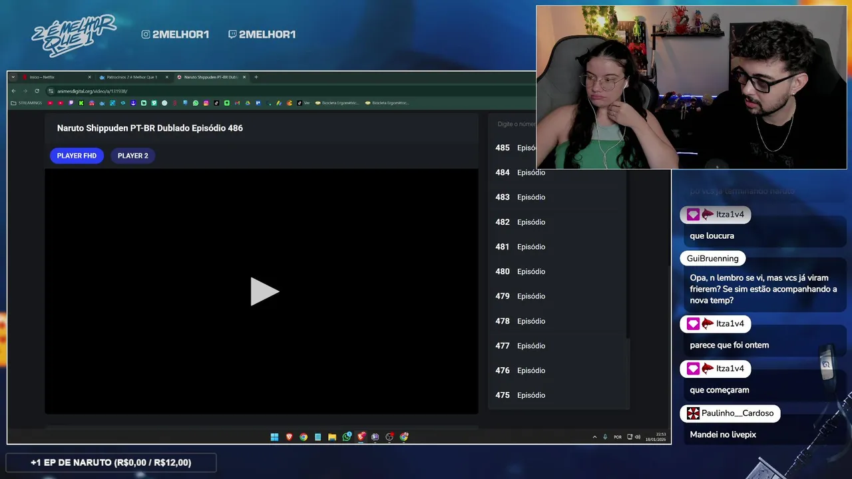The height and width of the screenshot is (479, 852).
Task: Click Paulinho__Cardoso's chat username
Action: pyautogui.click(x=738, y=413)
